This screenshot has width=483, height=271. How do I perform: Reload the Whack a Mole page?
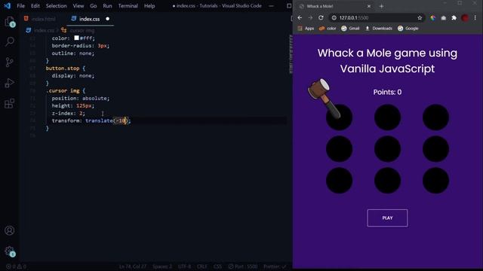pyautogui.click(x=321, y=18)
